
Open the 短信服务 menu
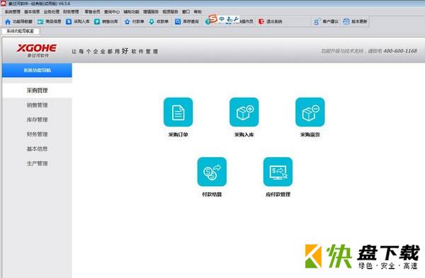tap(170, 11)
